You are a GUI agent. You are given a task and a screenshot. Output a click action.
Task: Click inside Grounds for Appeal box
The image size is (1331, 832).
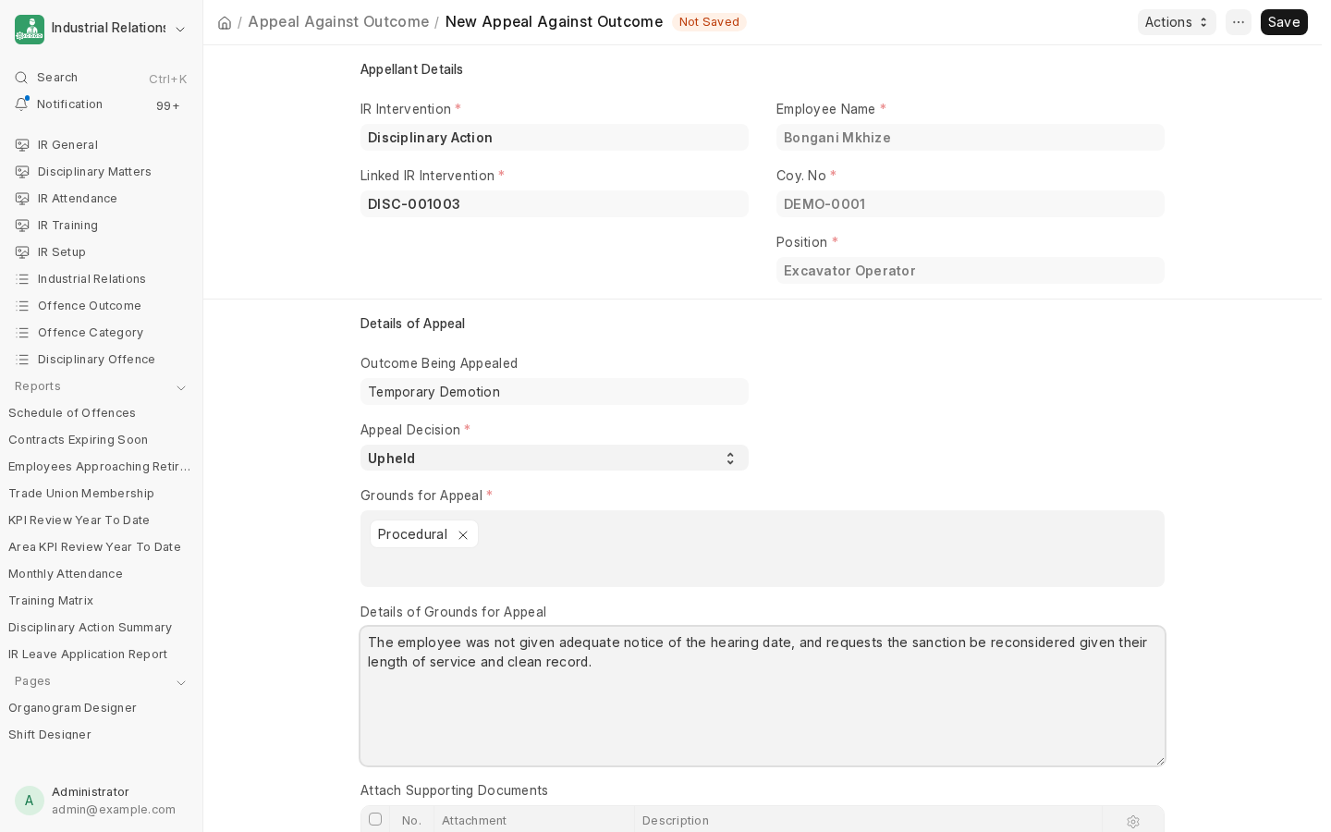tap(763, 549)
